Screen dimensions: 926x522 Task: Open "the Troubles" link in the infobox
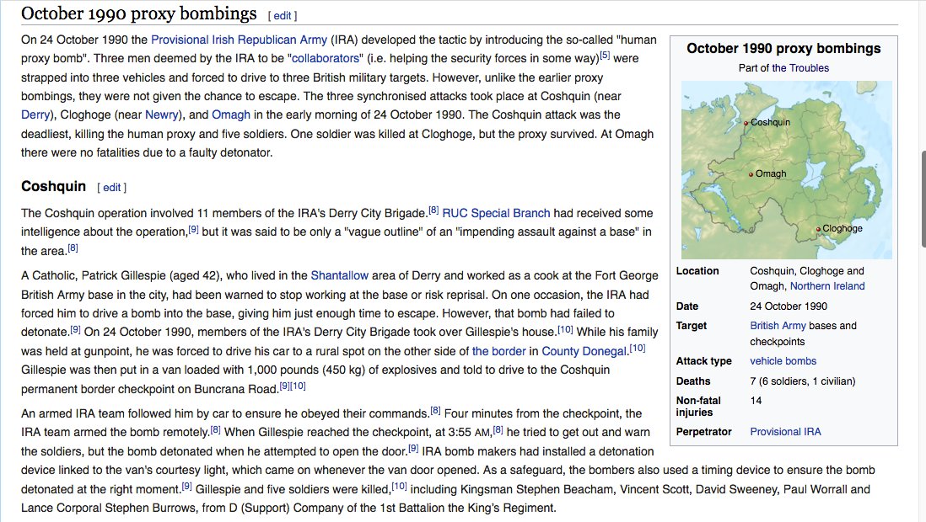[800, 68]
